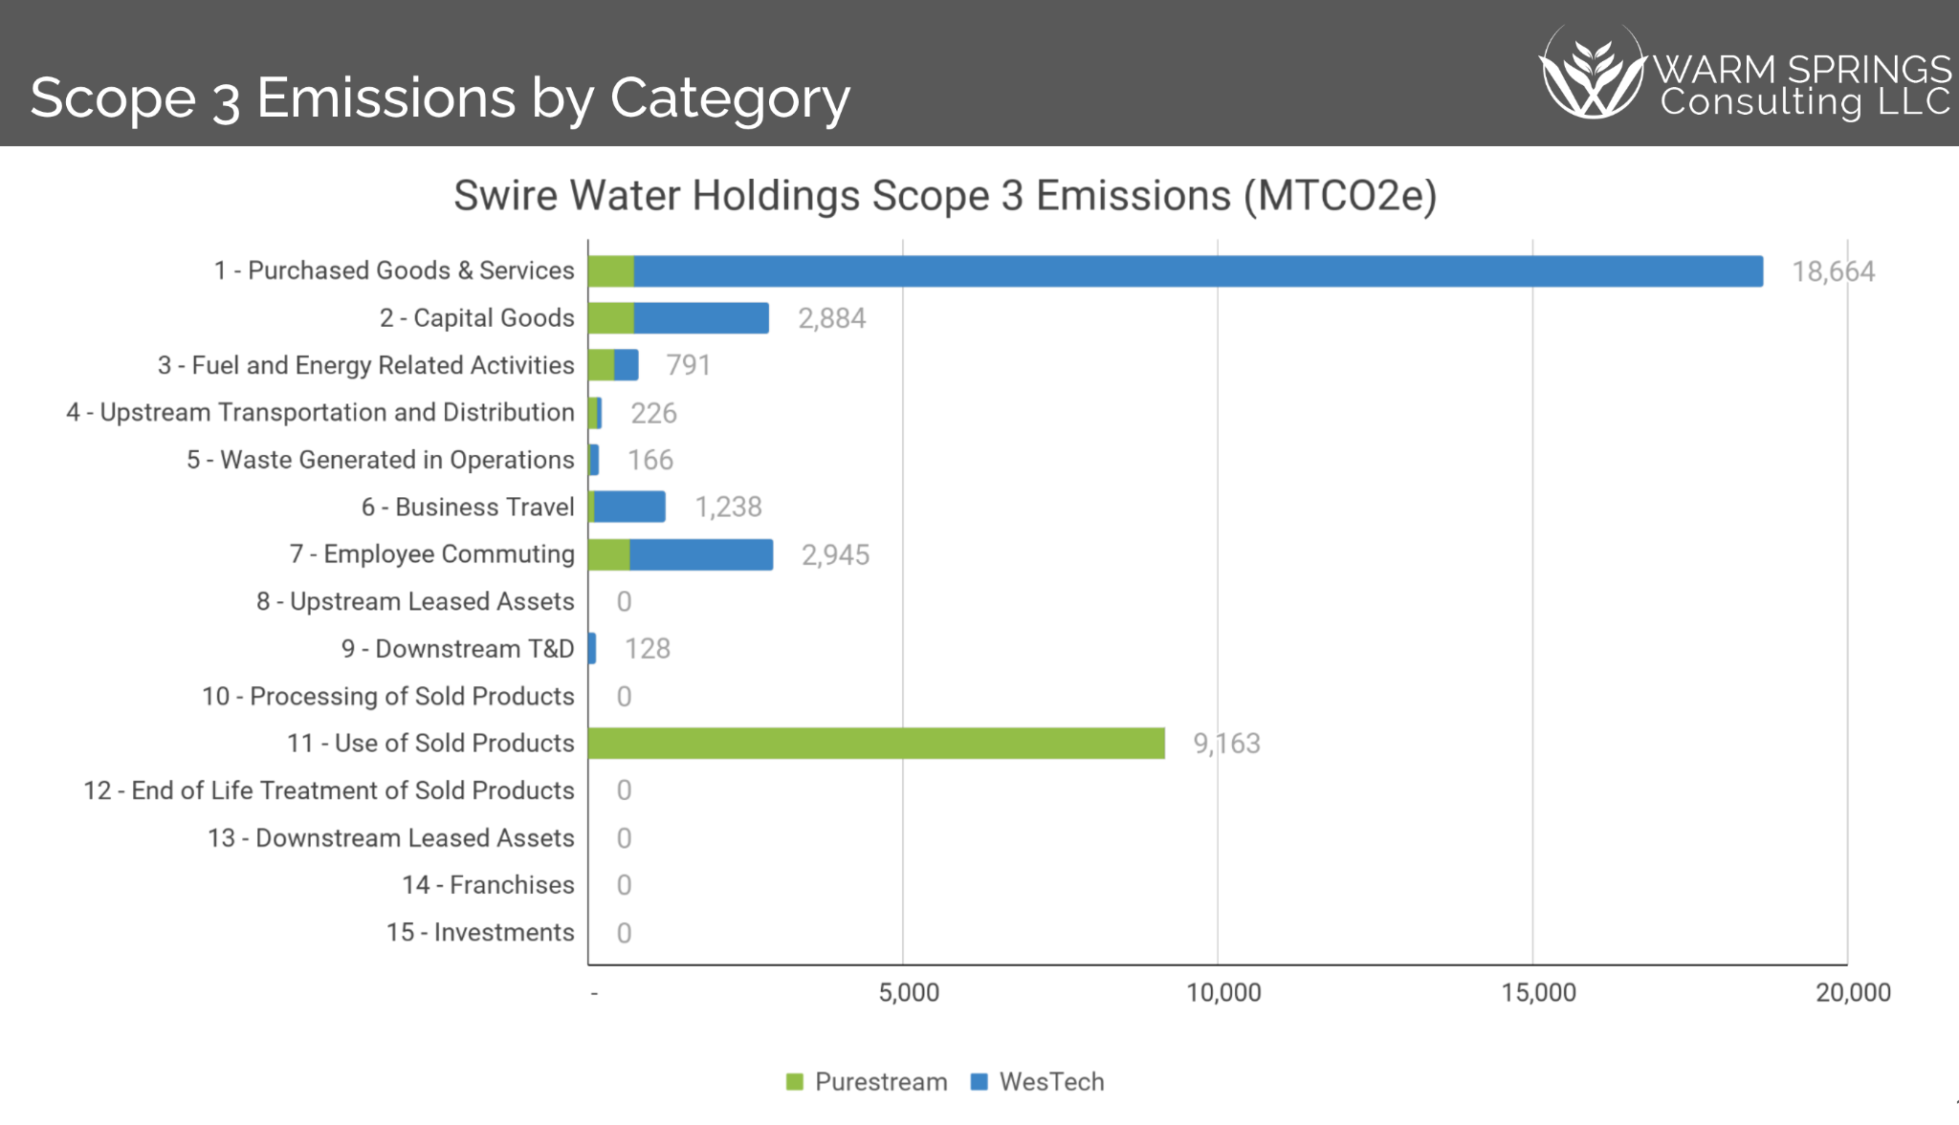Image resolution: width=1959 pixels, height=1125 pixels.
Task: Select the WesTech legend label
Action: tap(1051, 1082)
